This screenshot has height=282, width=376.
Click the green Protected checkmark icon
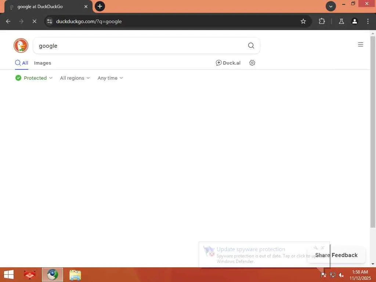[18, 78]
